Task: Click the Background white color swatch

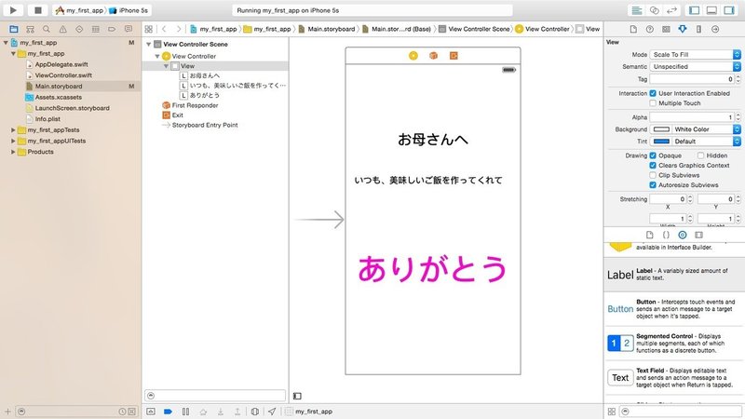Action: (x=661, y=129)
